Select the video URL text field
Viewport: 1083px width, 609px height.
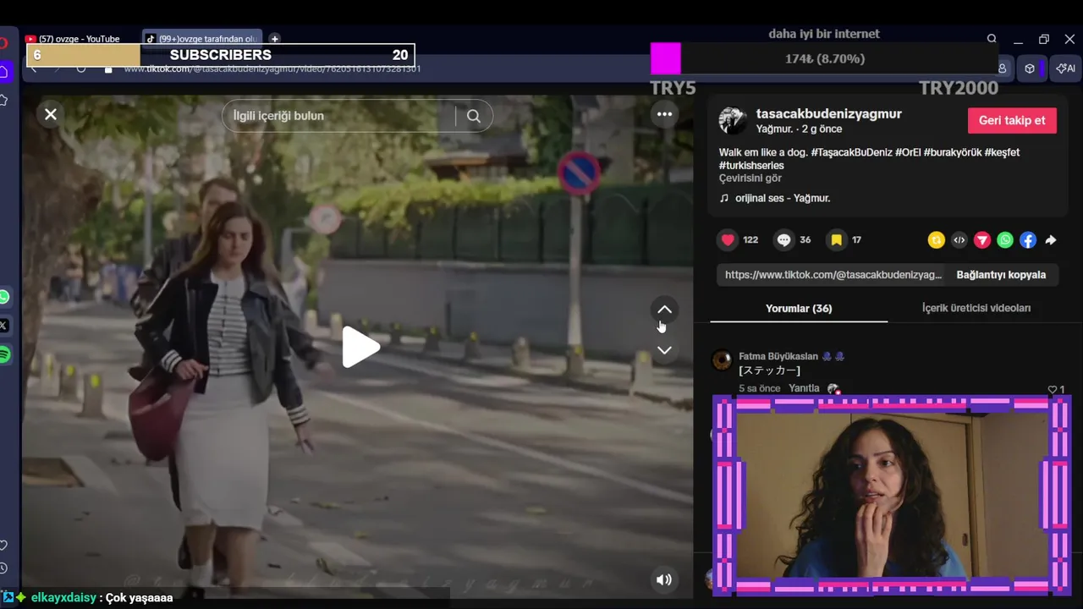[833, 275]
